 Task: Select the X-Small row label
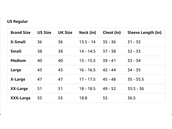[x=18, y=42]
